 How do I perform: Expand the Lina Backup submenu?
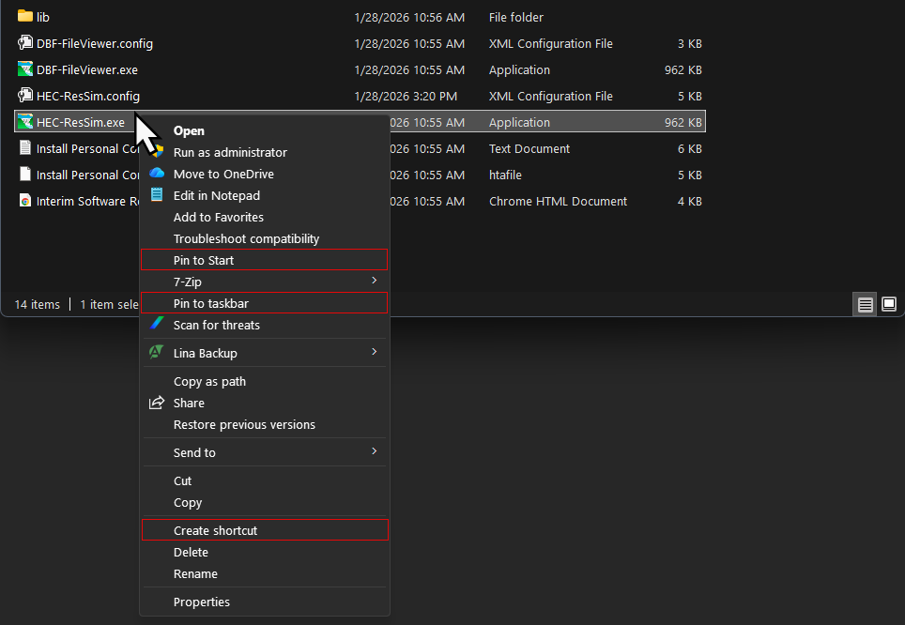pyautogui.click(x=374, y=352)
